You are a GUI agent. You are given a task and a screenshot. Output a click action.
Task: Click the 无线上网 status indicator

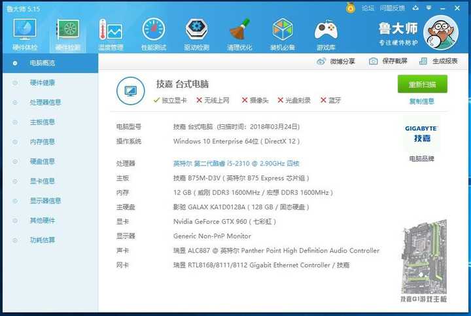(x=213, y=100)
